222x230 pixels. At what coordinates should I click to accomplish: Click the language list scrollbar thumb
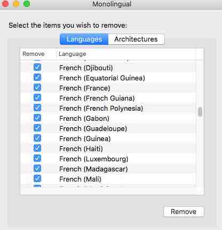(x=200, y=112)
